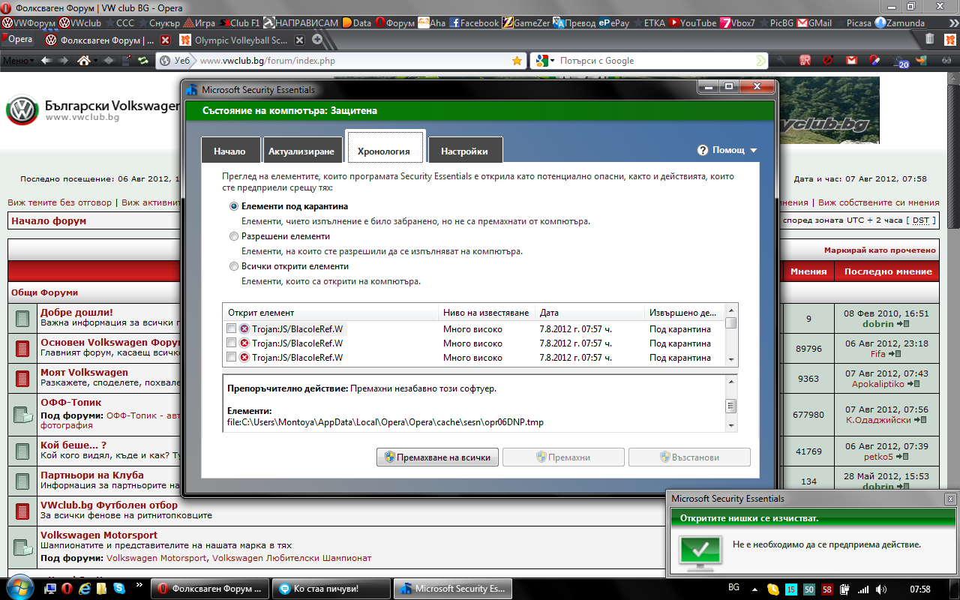Click Opera's home button
Screen dimensions: 960x600
coord(84,60)
